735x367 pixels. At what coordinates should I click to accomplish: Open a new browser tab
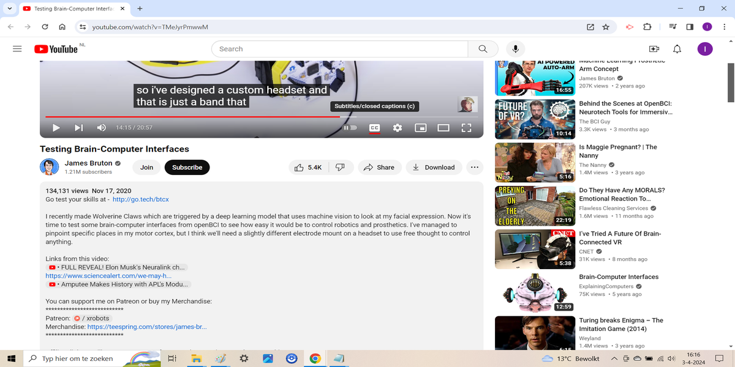click(x=140, y=9)
